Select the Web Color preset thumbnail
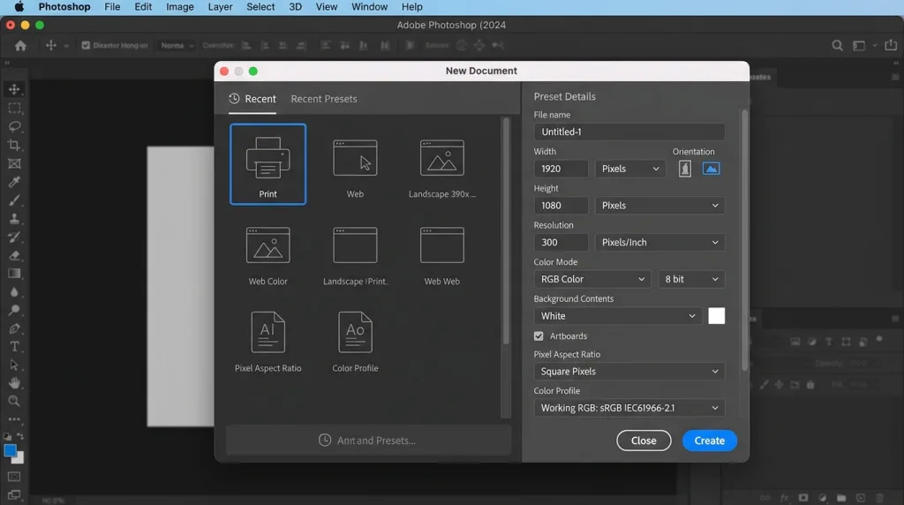This screenshot has height=505, width=904. [x=268, y=255]
